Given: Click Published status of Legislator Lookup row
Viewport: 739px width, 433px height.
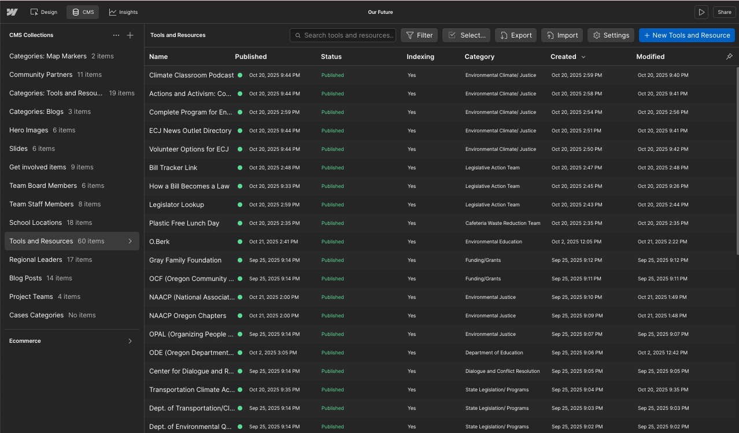Looking at the screenshot, I should tap(332, 205).
